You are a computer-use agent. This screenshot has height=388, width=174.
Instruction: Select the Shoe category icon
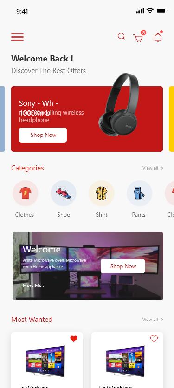click(64, 193)
